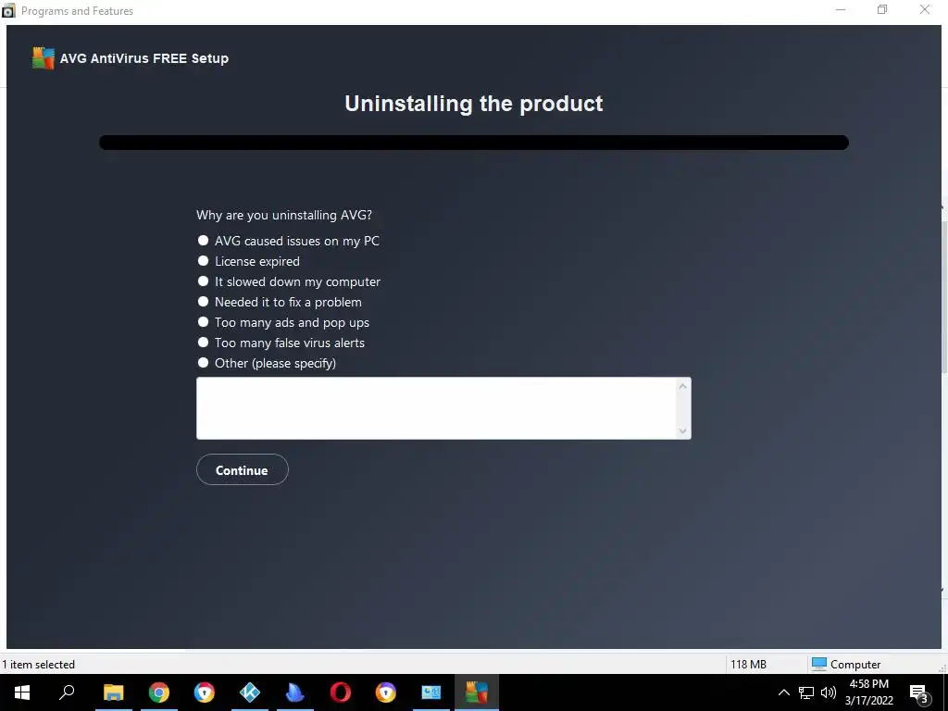Click the Computer icon in status bar
948x711 pixels.
click(819, 664)
